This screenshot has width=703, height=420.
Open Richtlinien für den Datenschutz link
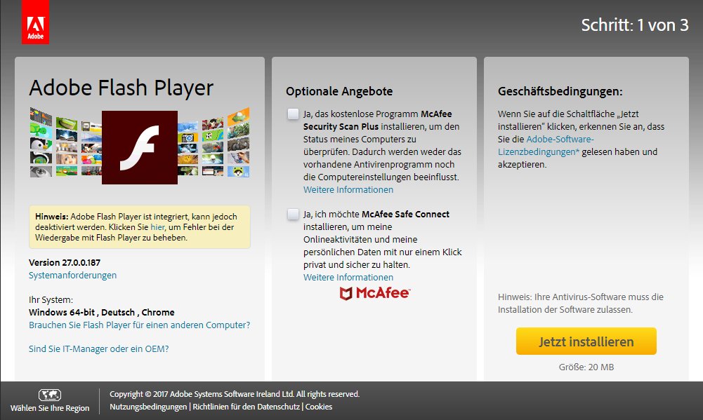(246, 407)
